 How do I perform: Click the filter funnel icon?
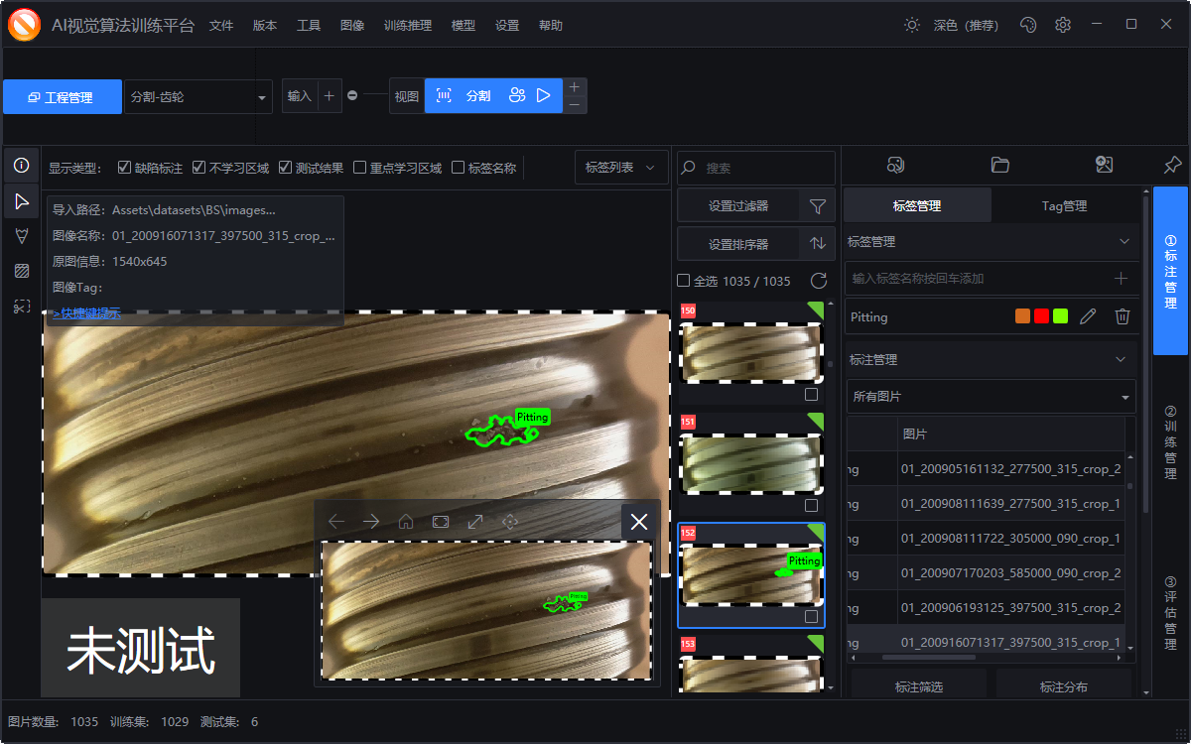click(818, 206)
